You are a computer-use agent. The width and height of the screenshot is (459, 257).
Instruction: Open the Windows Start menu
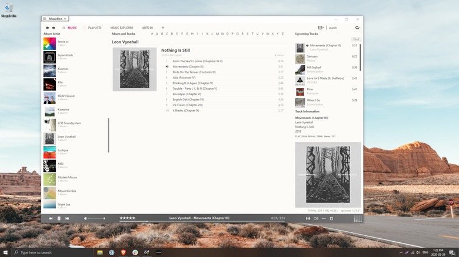pos(5,252)
